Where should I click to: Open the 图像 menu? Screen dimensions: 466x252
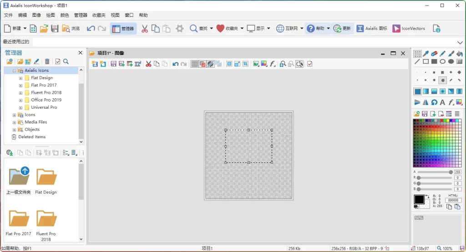(36, 15)
